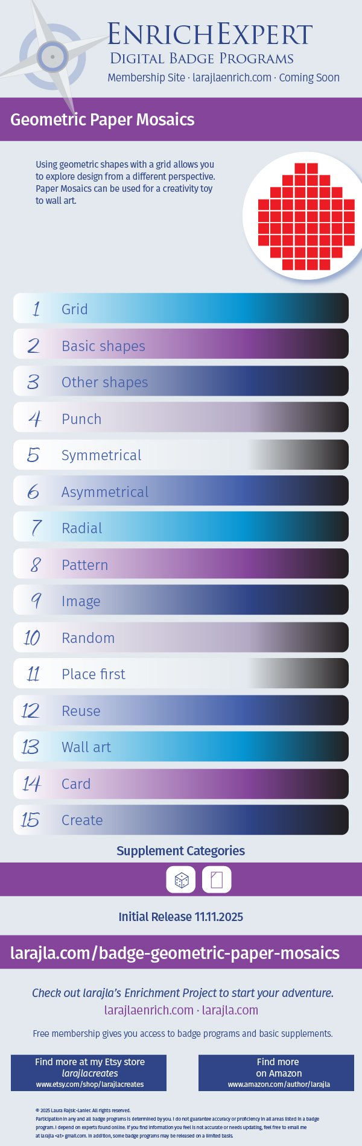Click step 15 Create

pyautogui.click(x=181, y=820)
